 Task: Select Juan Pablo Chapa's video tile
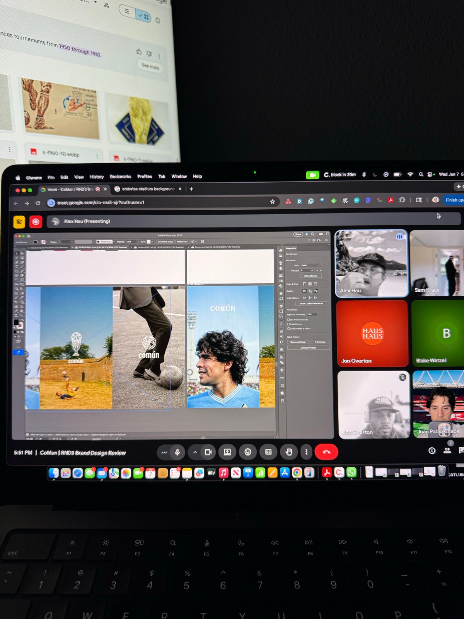click(x=438, y=404)
